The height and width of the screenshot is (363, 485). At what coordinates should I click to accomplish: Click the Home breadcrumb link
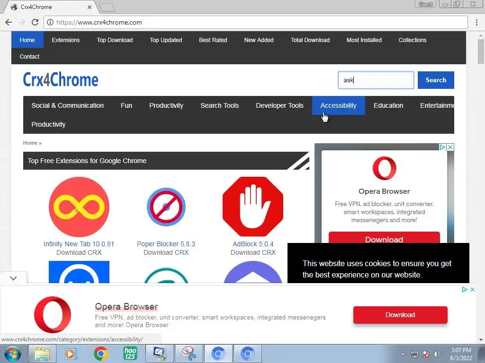pos(30,143)
